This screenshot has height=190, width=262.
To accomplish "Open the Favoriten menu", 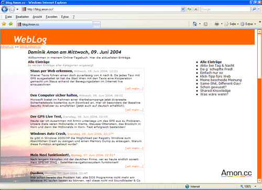I will [x=51, y=17].
